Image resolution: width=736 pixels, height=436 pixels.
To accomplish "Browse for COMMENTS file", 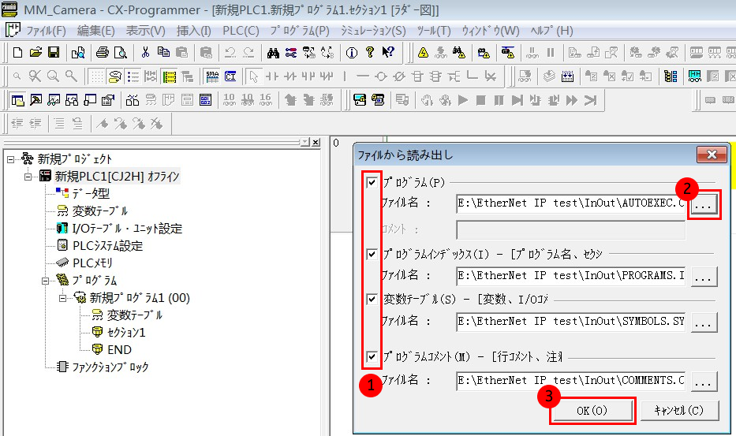I will (703, 381).
